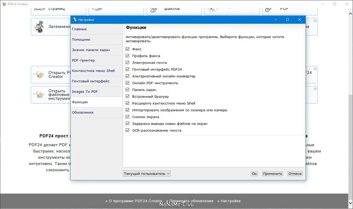
Task: Click the страниц tool card label
Action: point(56,9)
